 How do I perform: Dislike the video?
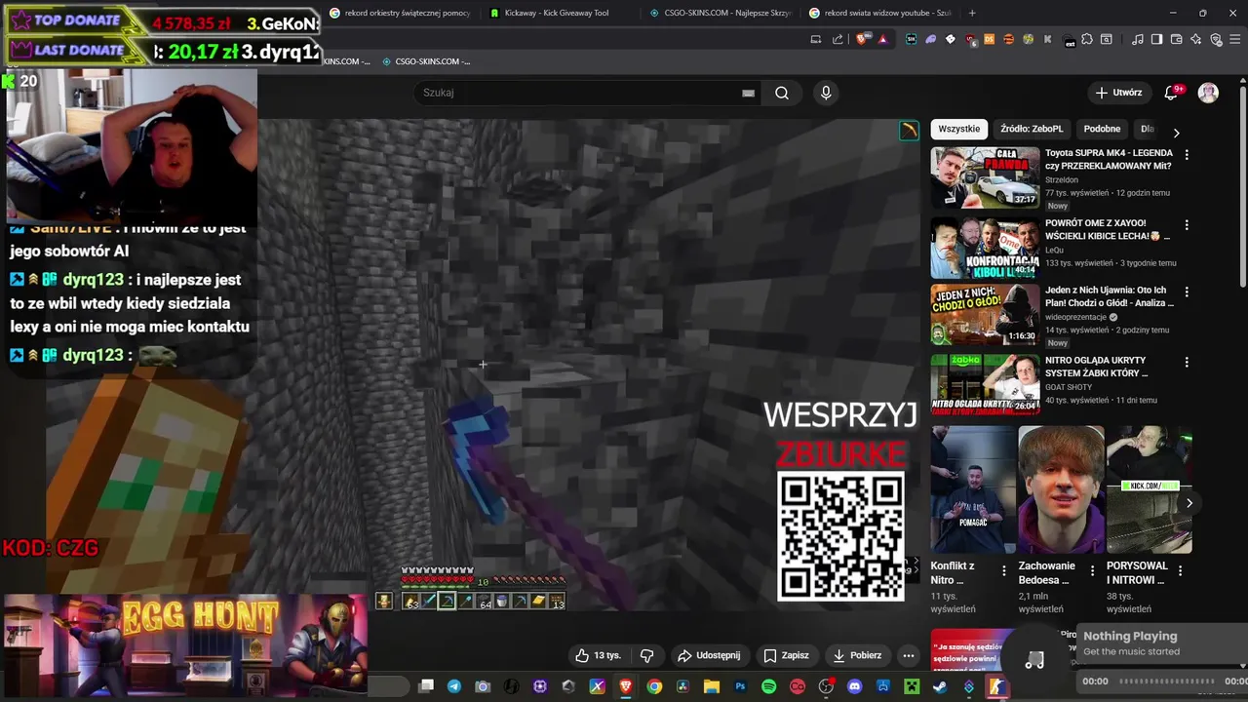646,655
